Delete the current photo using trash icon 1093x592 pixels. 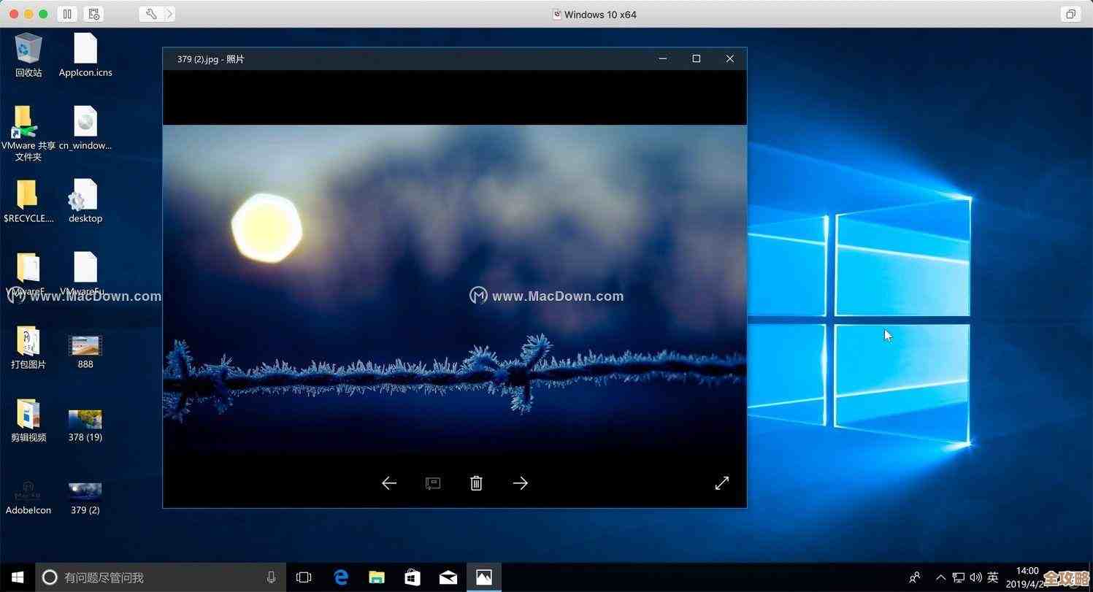[x=476, y=483]
